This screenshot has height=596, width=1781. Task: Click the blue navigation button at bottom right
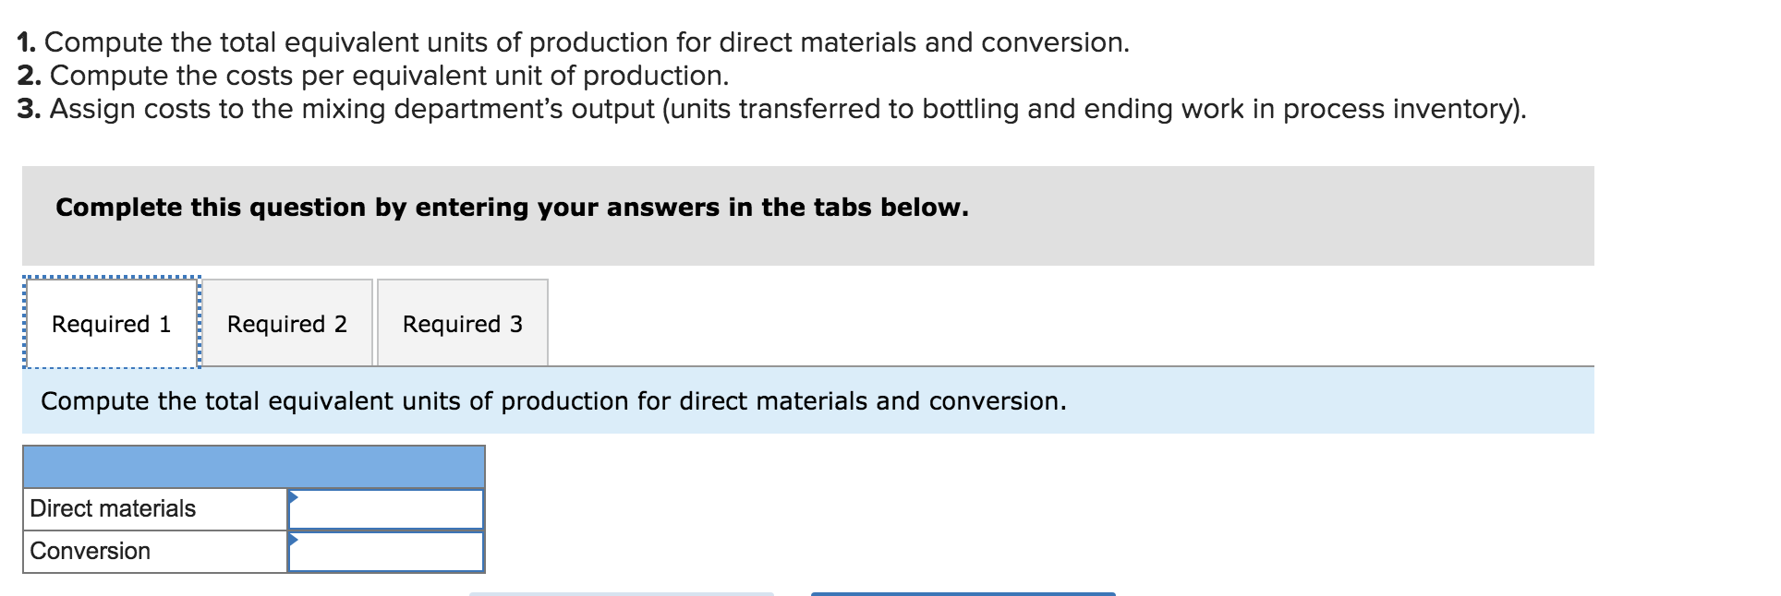[x=962, y=592]
